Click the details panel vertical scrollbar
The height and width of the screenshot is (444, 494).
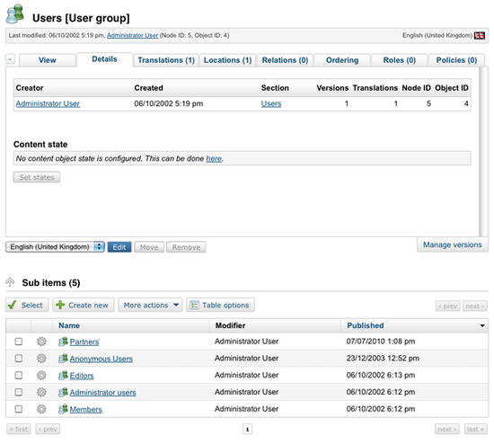pyautogui.click(x=481, y=151)
